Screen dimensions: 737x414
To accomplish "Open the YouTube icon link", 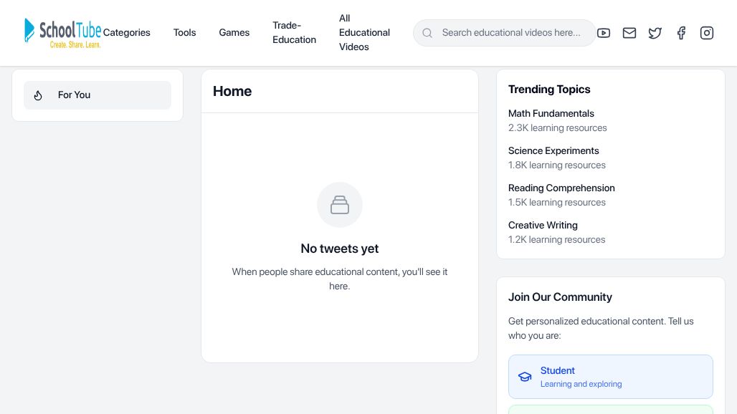I will (x=604, y=33).
